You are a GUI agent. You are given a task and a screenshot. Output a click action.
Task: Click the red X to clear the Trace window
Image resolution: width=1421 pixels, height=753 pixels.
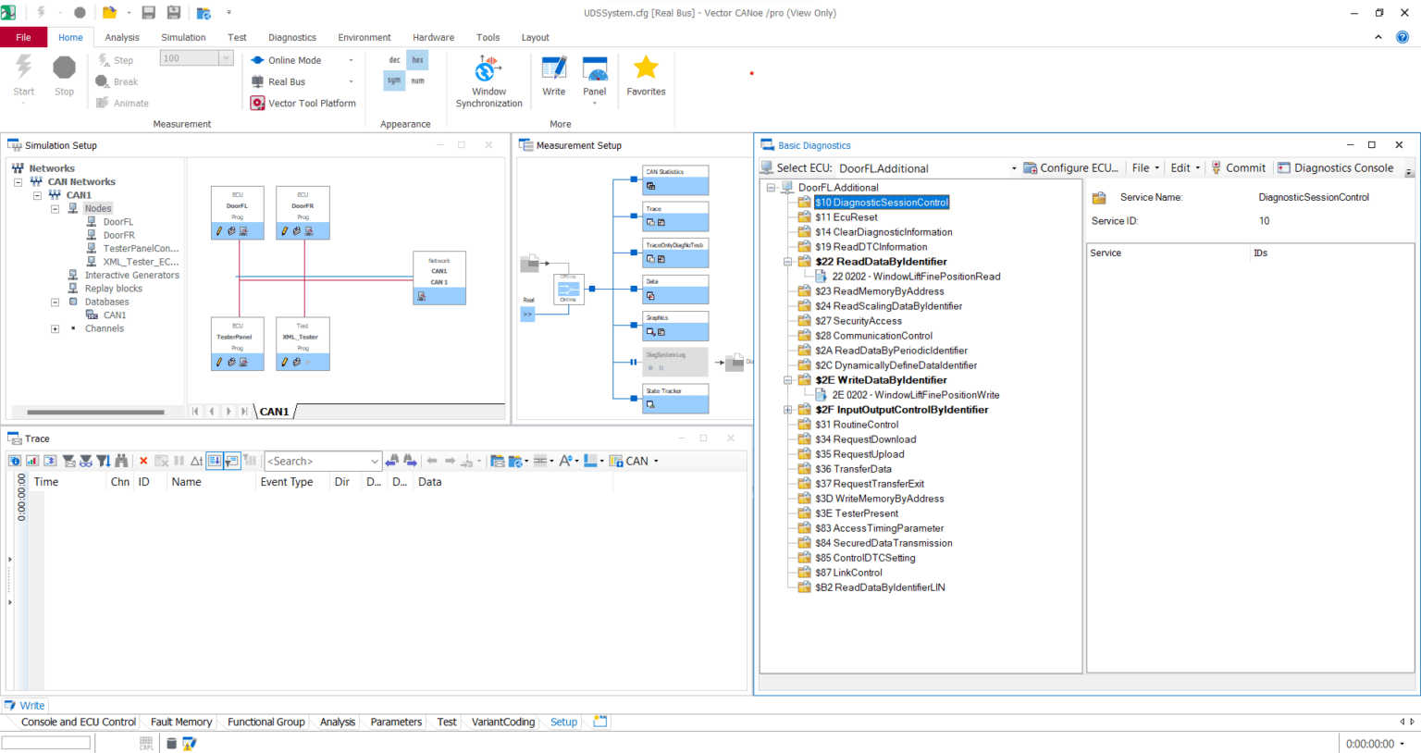pyautogui.click(x=144, y=460)
